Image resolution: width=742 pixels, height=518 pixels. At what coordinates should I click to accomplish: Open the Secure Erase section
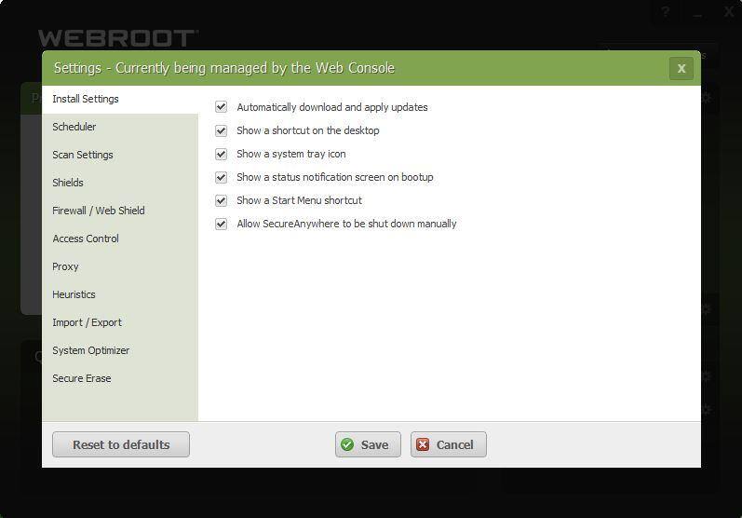pos(82,378)
